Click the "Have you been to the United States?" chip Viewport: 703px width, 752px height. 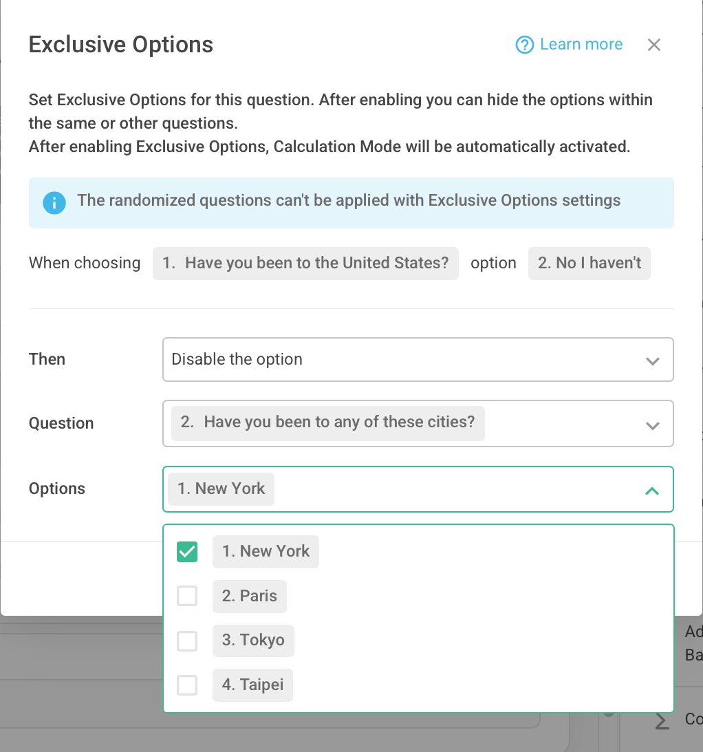[x=305, y=263]
